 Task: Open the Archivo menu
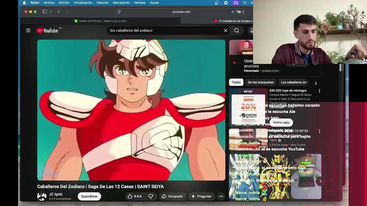click(x=49, y=3)
